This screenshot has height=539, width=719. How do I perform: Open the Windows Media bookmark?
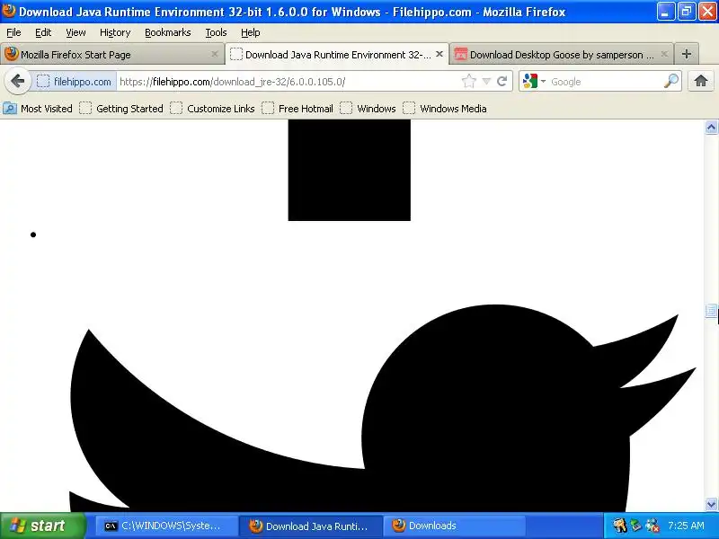point(445,109)
